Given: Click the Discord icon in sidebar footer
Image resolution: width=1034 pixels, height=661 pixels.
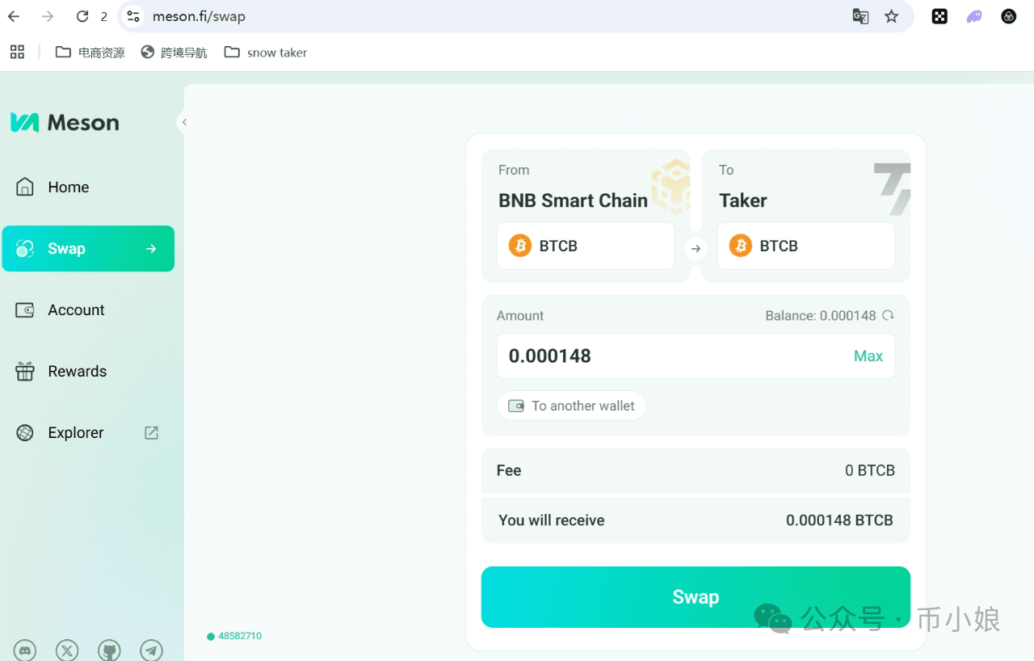Looking at the screenshot, I should coord(25,650).
